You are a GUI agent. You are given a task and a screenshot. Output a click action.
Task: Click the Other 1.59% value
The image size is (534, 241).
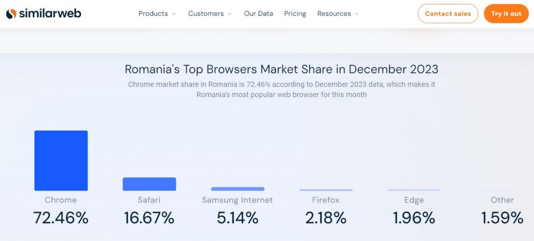coord(502,218)
